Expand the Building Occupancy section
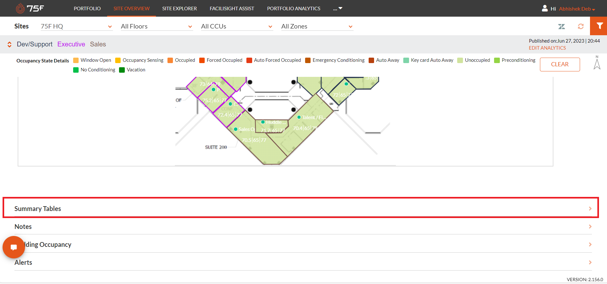This screenshot has width=607, height=284. (x=303, y=244)
